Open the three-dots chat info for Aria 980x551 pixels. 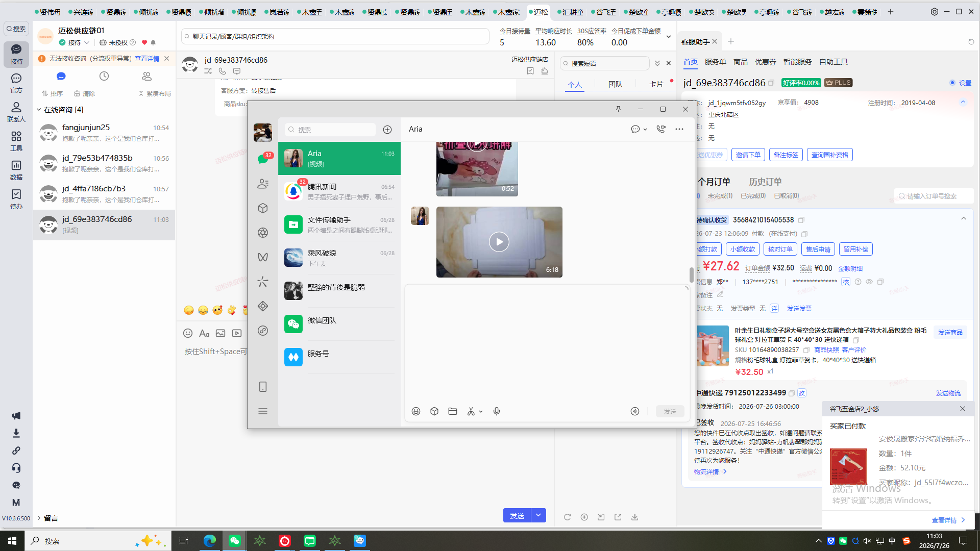pos(679,129)
